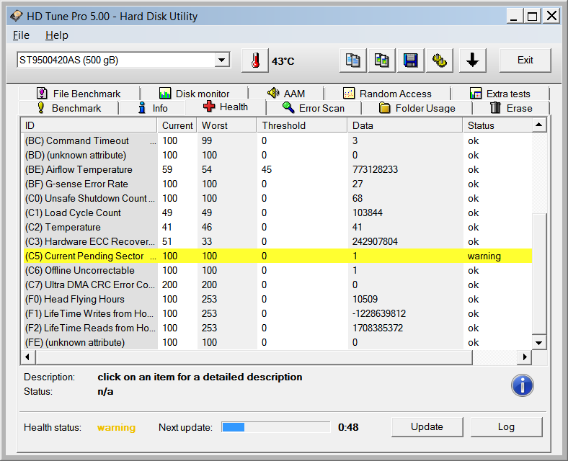Select the (BE) Airflow Temperature row
The image size is (568, 461).
[x=278, y=170]
